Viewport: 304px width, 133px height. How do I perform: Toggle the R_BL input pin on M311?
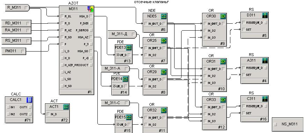[62, 16]
